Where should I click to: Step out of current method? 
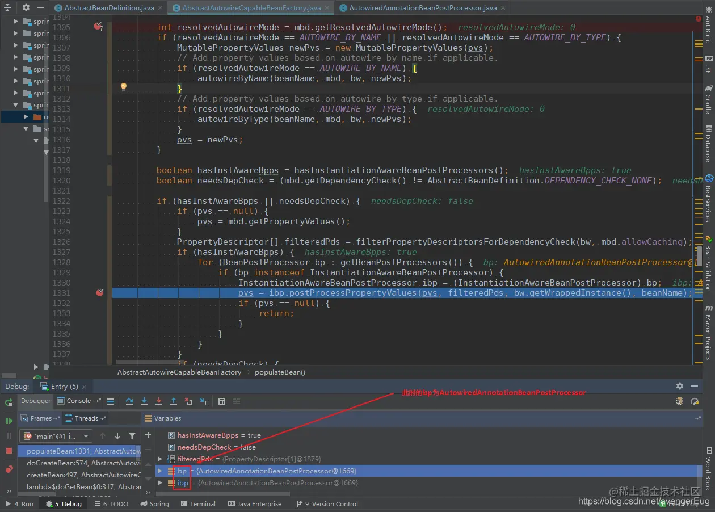174,401
